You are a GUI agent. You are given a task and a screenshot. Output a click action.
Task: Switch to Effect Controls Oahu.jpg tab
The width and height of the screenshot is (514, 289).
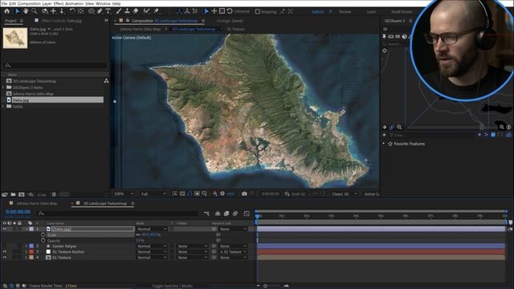[x=62, y=21]
